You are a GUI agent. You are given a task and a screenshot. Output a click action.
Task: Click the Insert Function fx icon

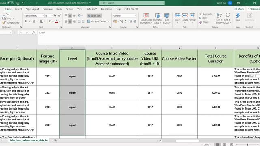tap(33, 32)
